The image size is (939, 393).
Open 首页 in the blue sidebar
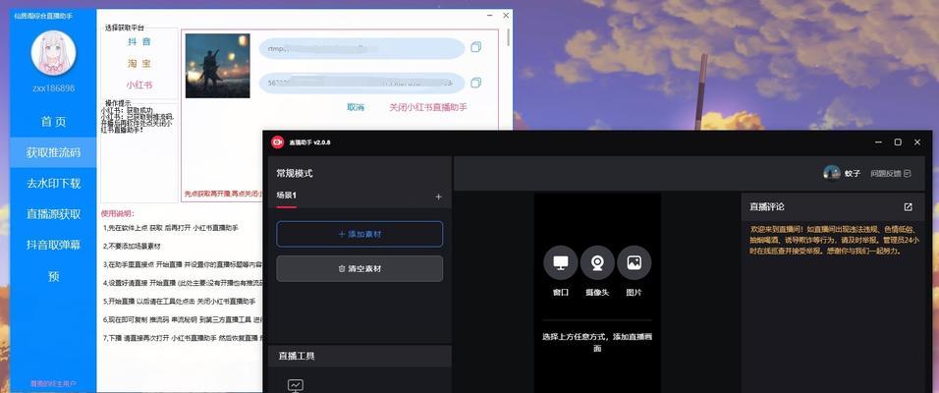53,122
